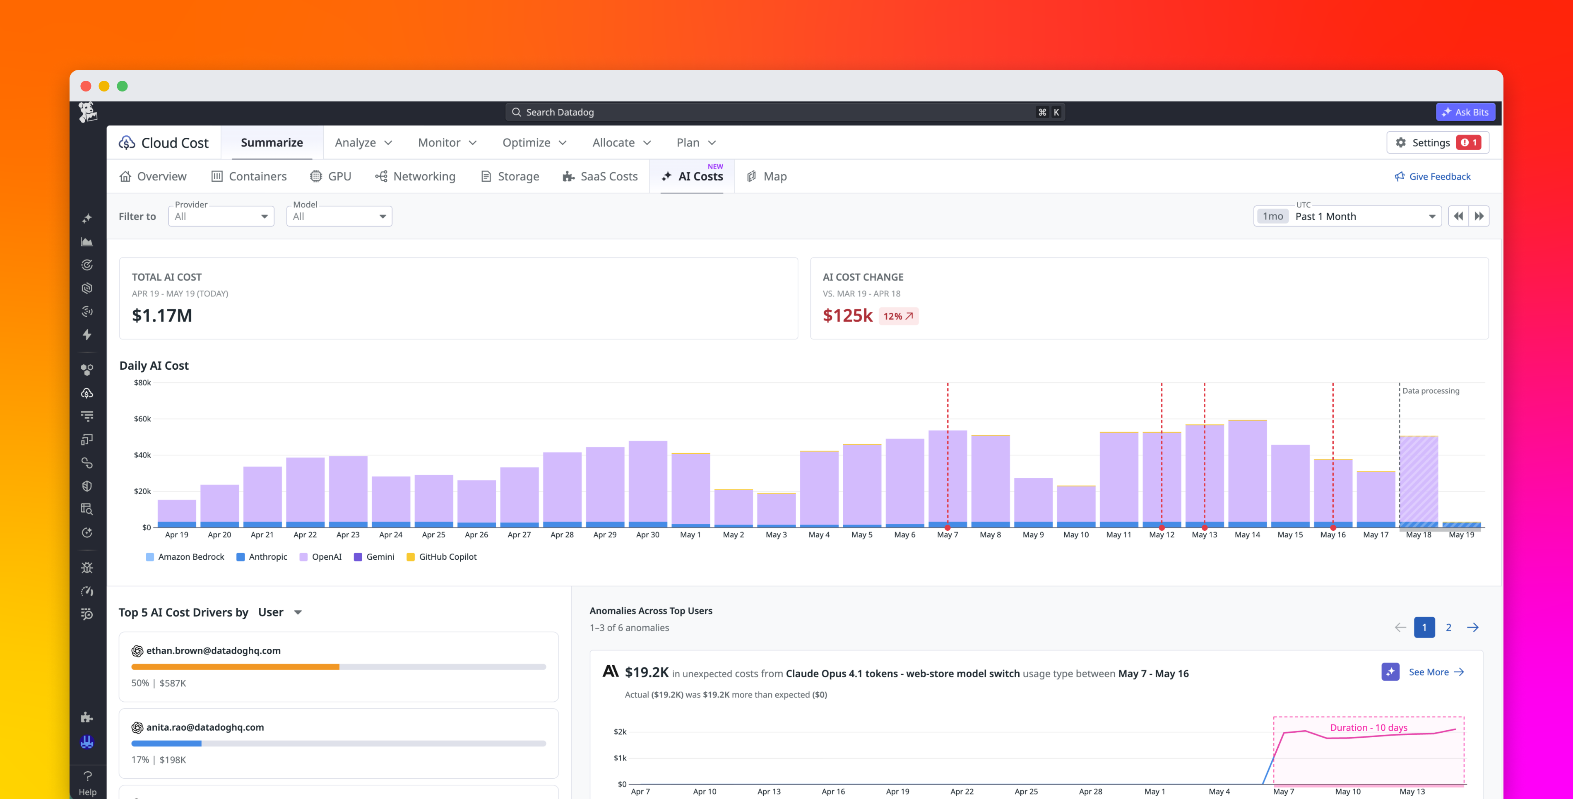Toggle Amazon Bedrock legend swatch
Viewport: 1573px width, 799px height.
pos(149,557)
